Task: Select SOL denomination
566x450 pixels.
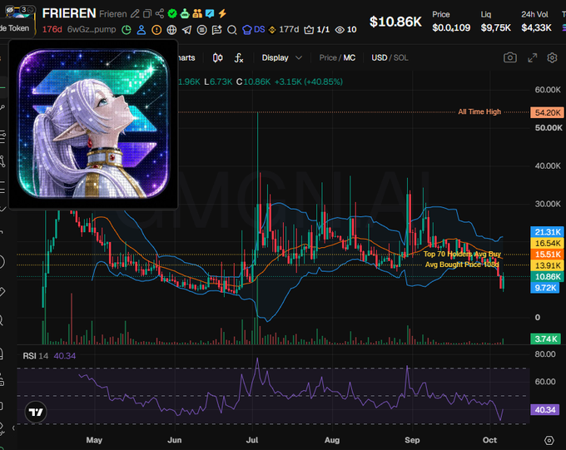Action: tap(400, 57)
